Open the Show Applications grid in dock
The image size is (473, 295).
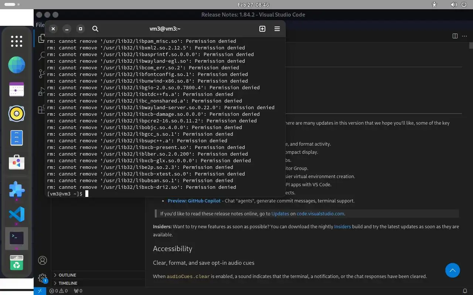(17, 41)
